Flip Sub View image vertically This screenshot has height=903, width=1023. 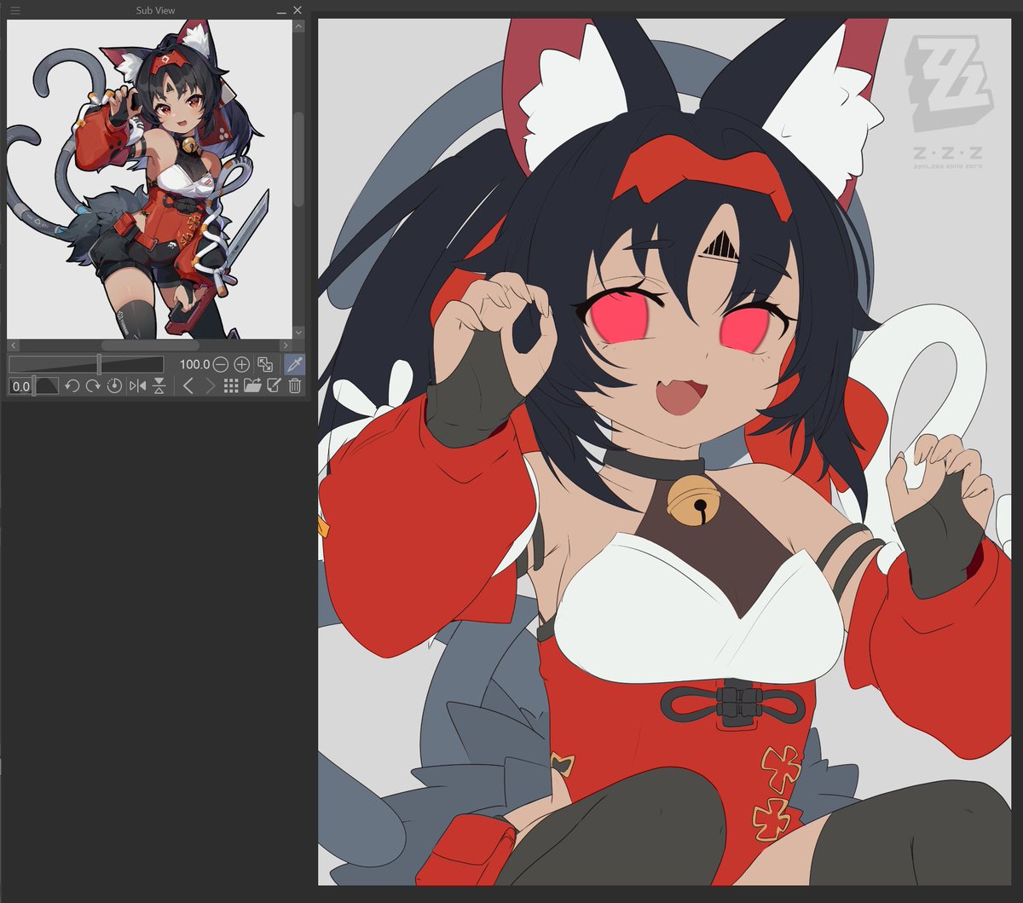(159, 386)
